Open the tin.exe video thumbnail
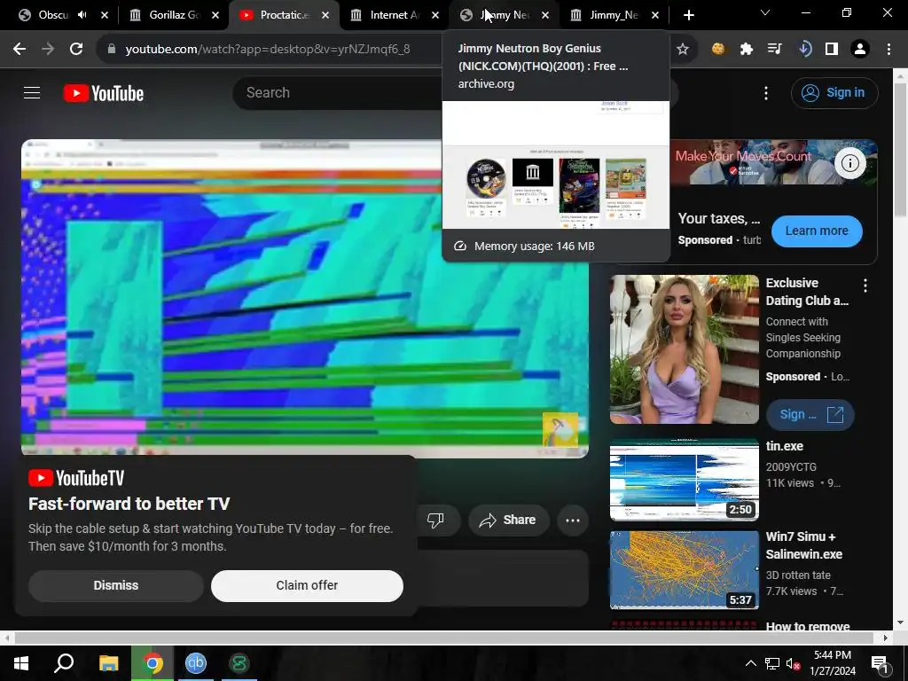 pyautogui.click(x=684, y=480)
